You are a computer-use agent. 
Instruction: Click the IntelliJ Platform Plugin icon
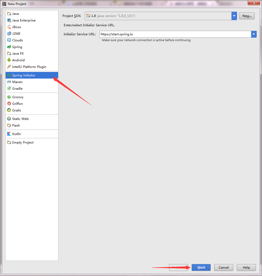pos(9,67)
